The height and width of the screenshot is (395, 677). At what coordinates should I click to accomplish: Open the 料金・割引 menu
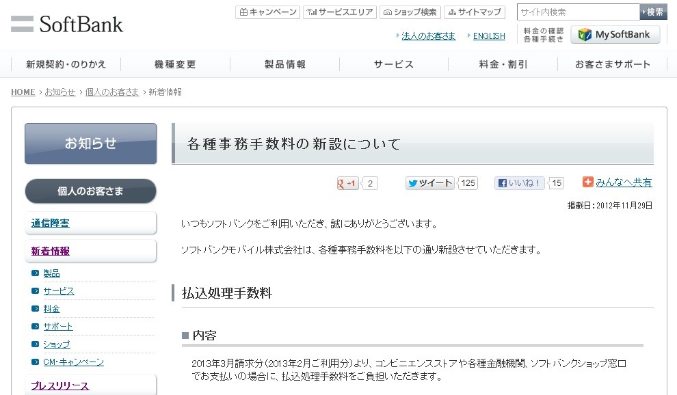coord(503,64)
